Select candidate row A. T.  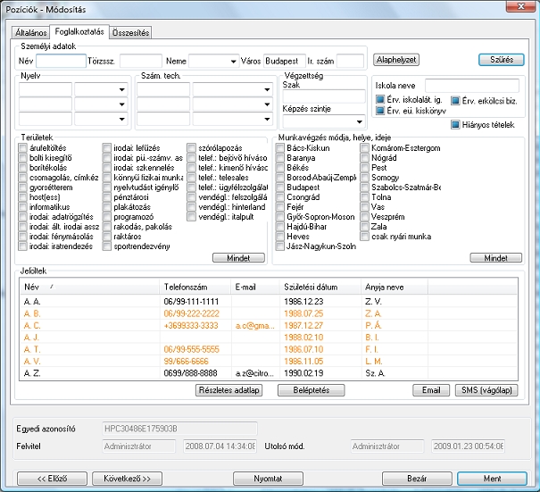click(269, 349)
